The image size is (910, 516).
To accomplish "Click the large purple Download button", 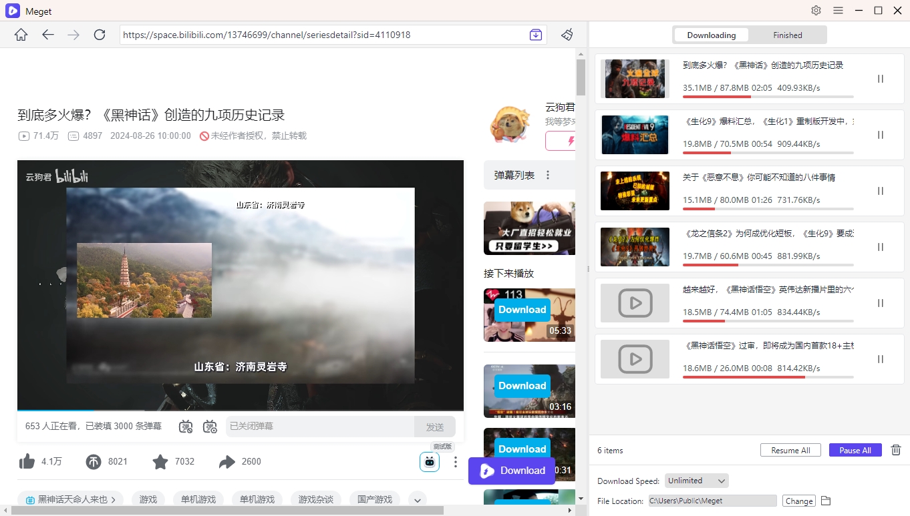I will click(x=512, y=471).
